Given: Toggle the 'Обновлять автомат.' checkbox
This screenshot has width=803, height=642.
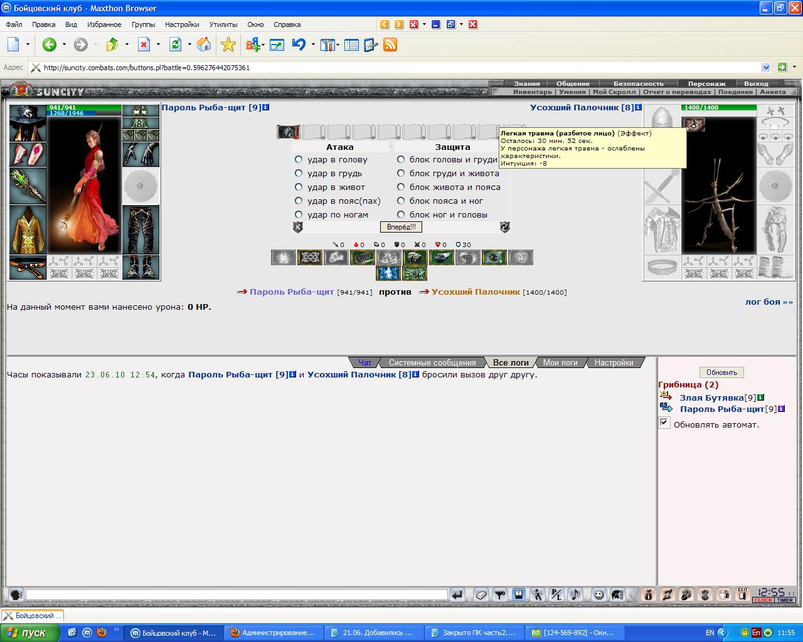Looking at the screenshot, I should click(664, 423).
